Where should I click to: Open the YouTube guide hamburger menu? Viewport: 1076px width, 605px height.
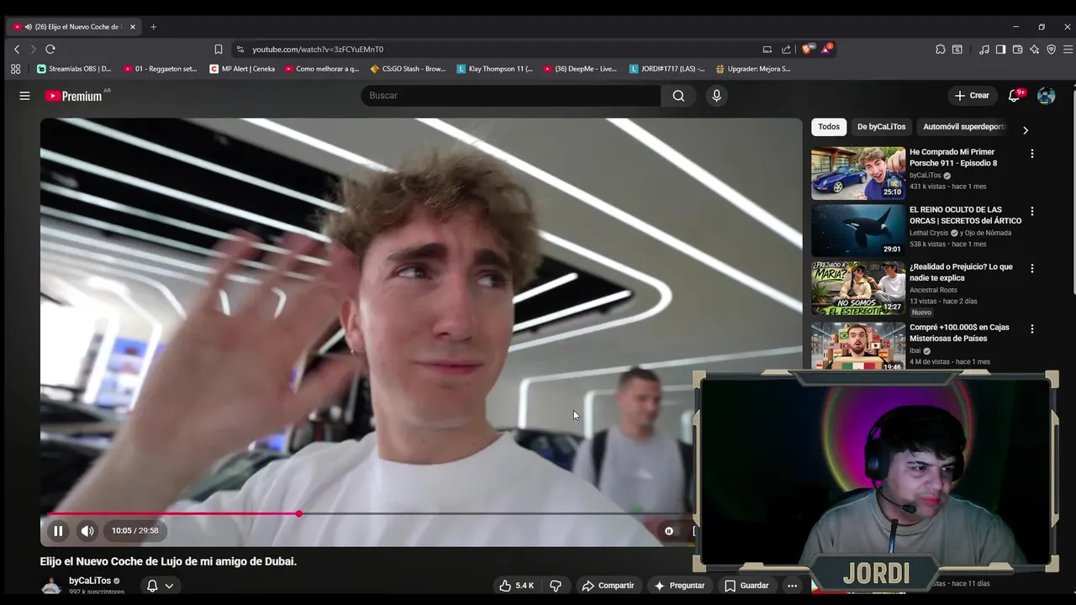(x=24, y=96)
